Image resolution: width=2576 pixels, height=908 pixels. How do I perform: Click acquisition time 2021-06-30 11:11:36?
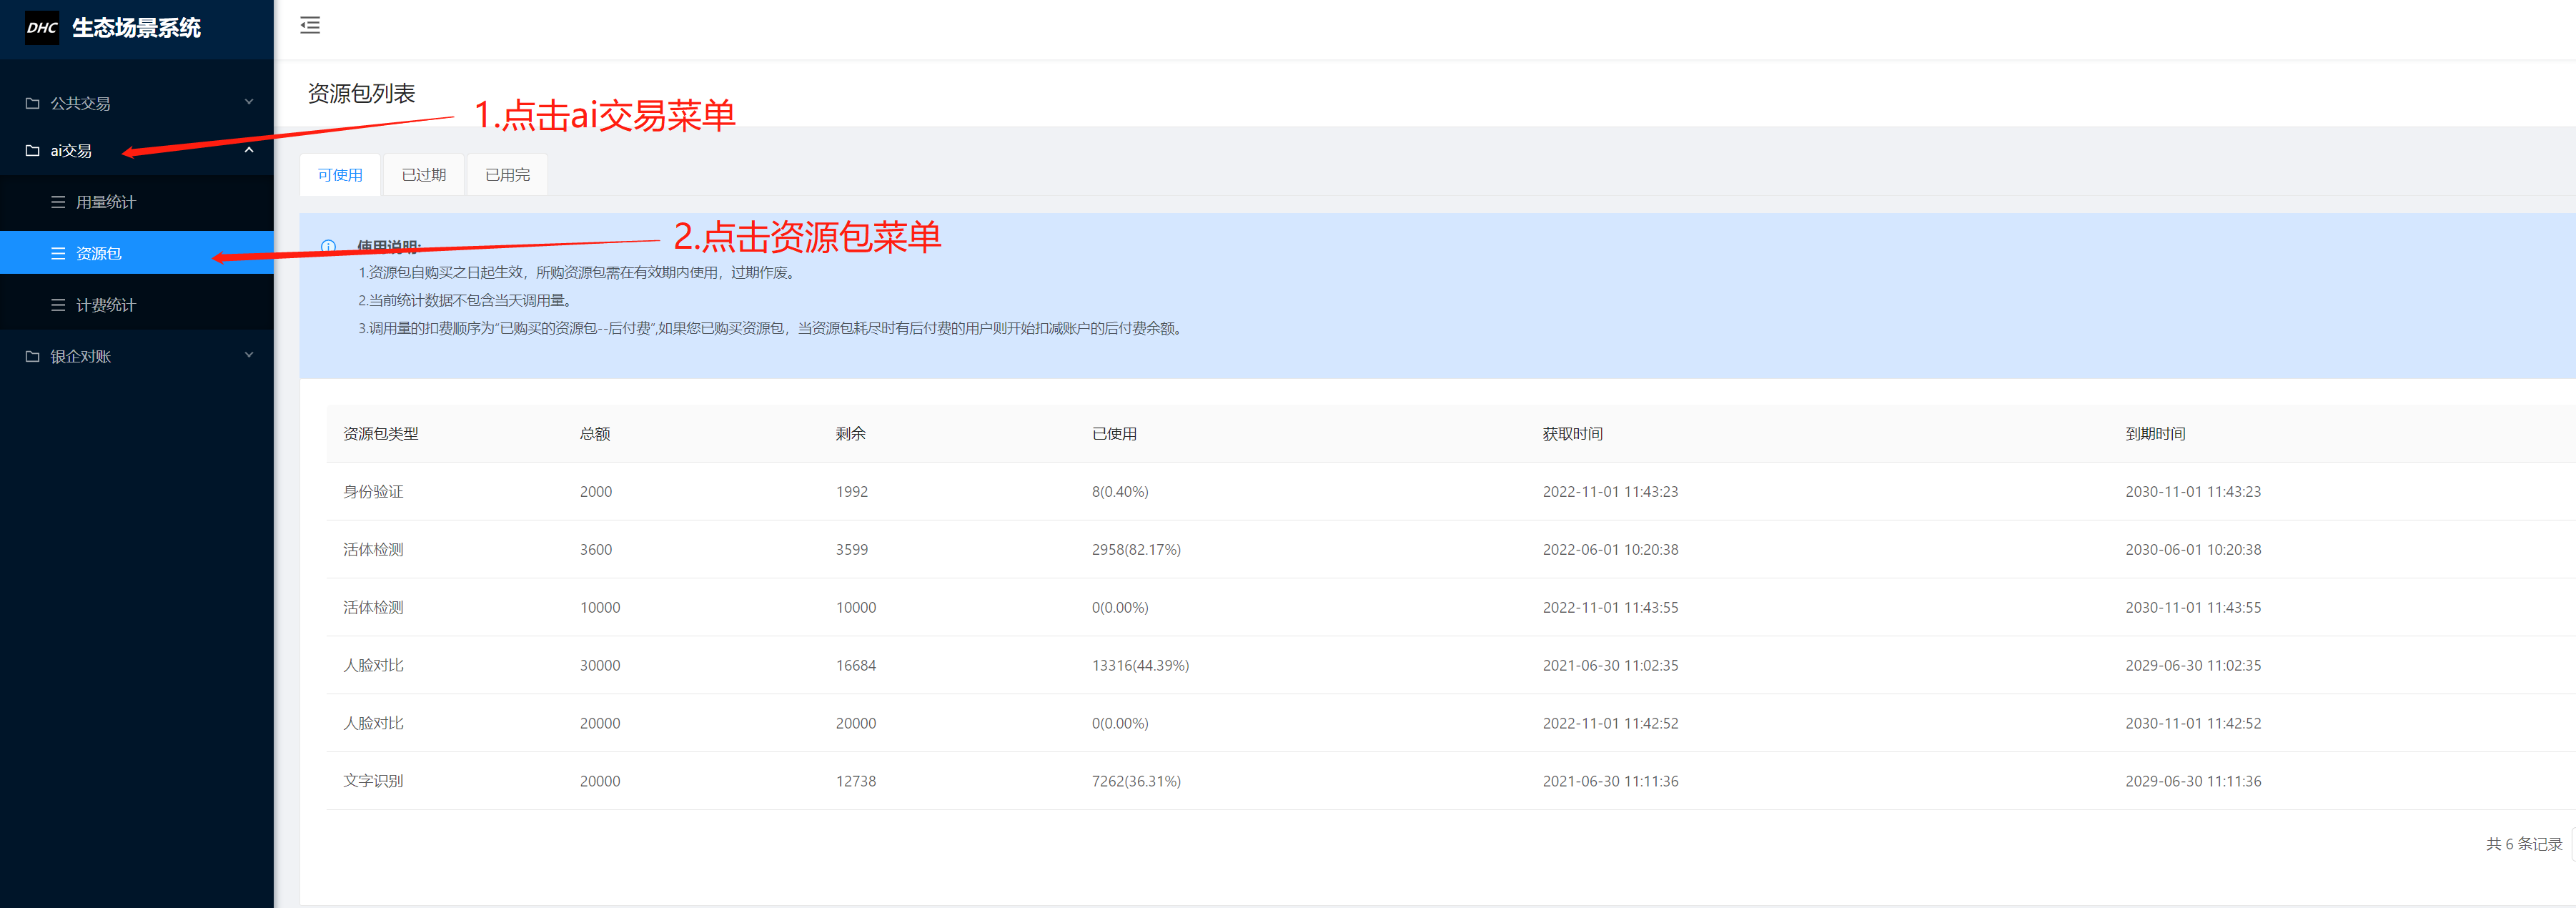[1610, 781]
